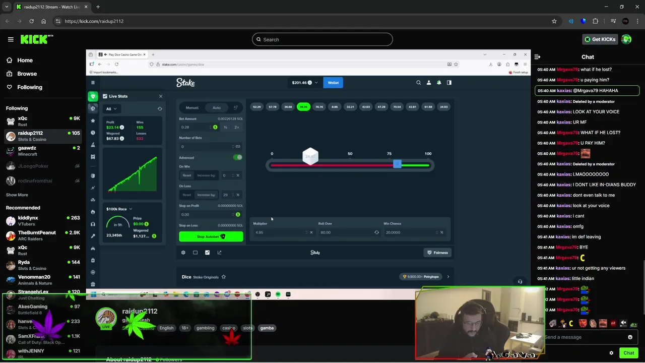Select Increase by under On Loss
This screenshot has height=363, width=645.
tap(206, 195)
